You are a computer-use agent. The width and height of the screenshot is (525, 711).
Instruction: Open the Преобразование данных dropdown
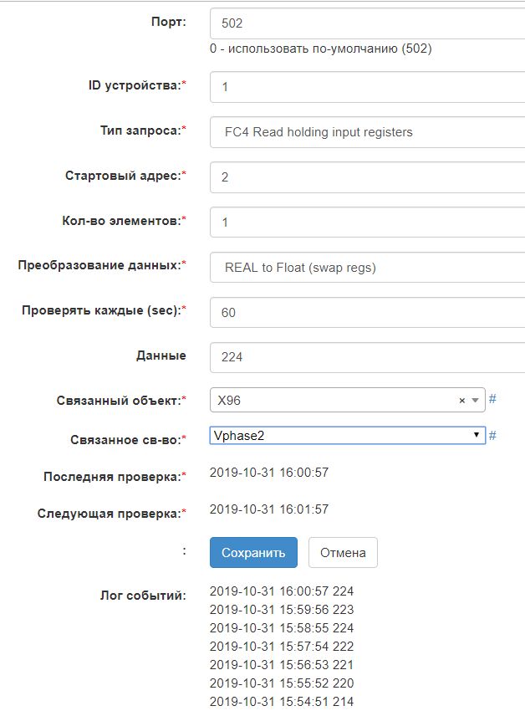click(367, 267)
